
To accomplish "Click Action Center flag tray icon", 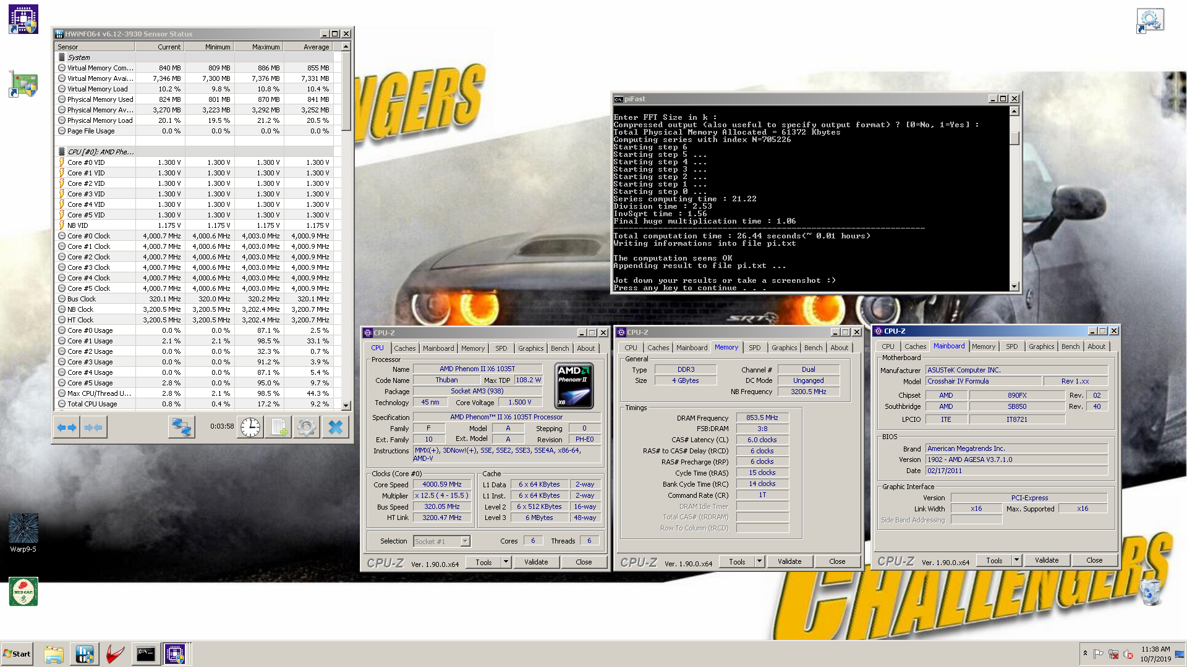I will click(1099, 654).
